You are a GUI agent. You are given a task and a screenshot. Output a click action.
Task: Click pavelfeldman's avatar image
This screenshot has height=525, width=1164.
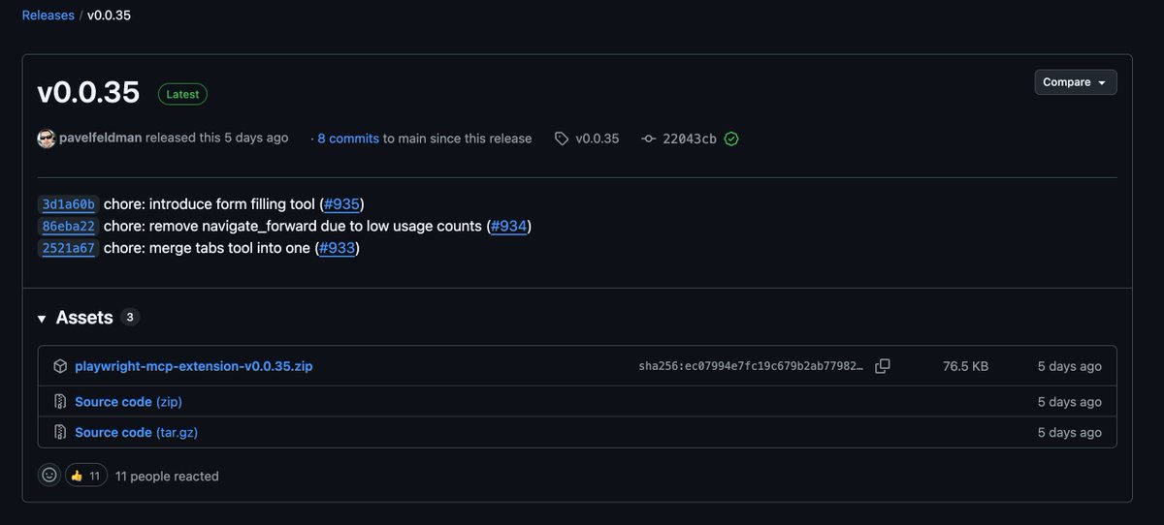click(46, 139)
